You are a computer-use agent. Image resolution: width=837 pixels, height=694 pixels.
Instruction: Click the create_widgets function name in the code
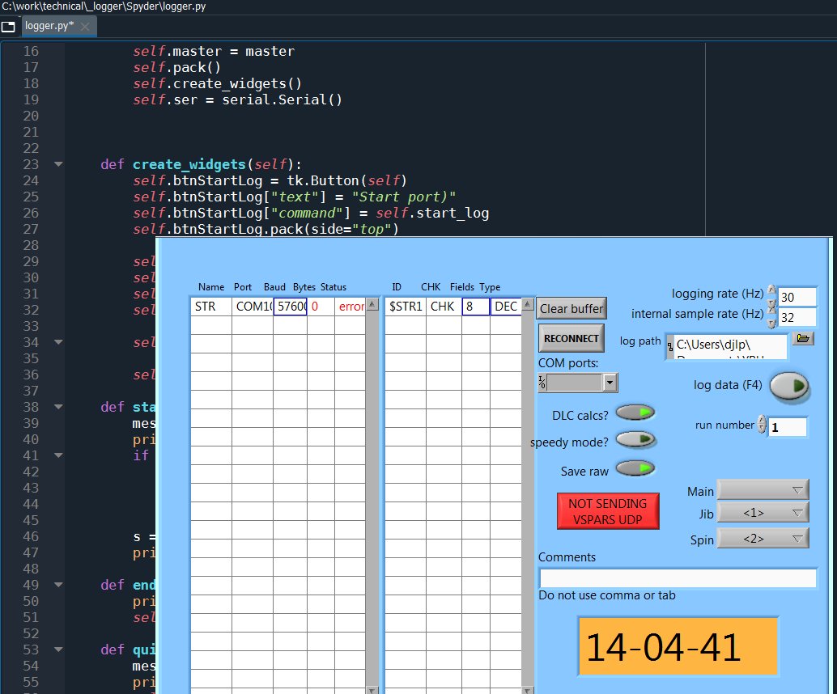click(x=189, y=164)
